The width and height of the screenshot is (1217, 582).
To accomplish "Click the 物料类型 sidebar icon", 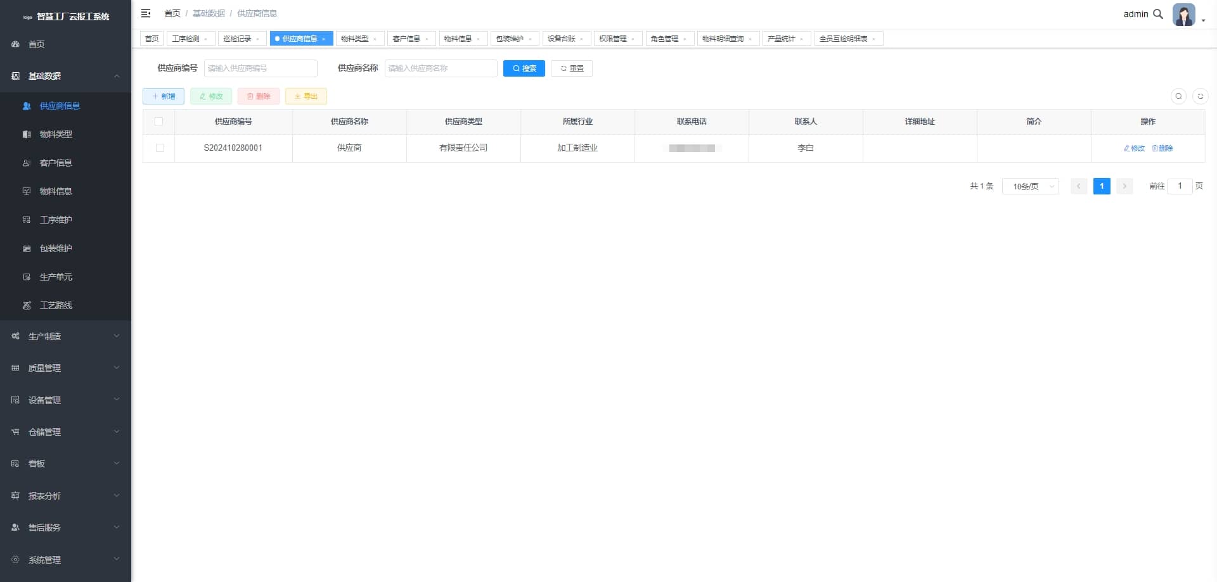I will (x=27, y=134).
